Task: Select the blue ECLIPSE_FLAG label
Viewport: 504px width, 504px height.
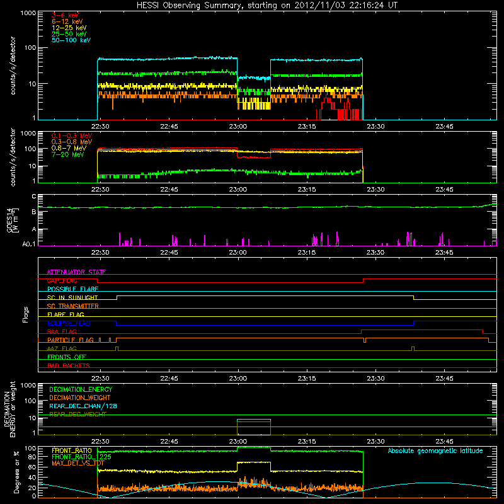Action: tap(69, 323)
